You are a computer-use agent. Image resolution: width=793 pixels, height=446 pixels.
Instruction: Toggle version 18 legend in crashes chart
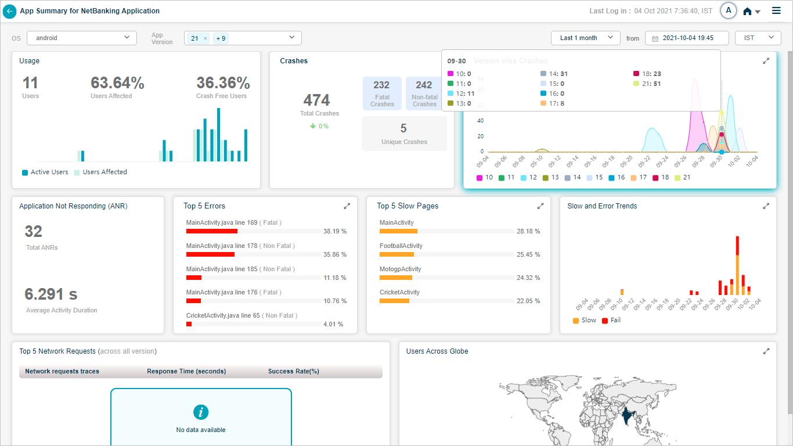point(661,177)
